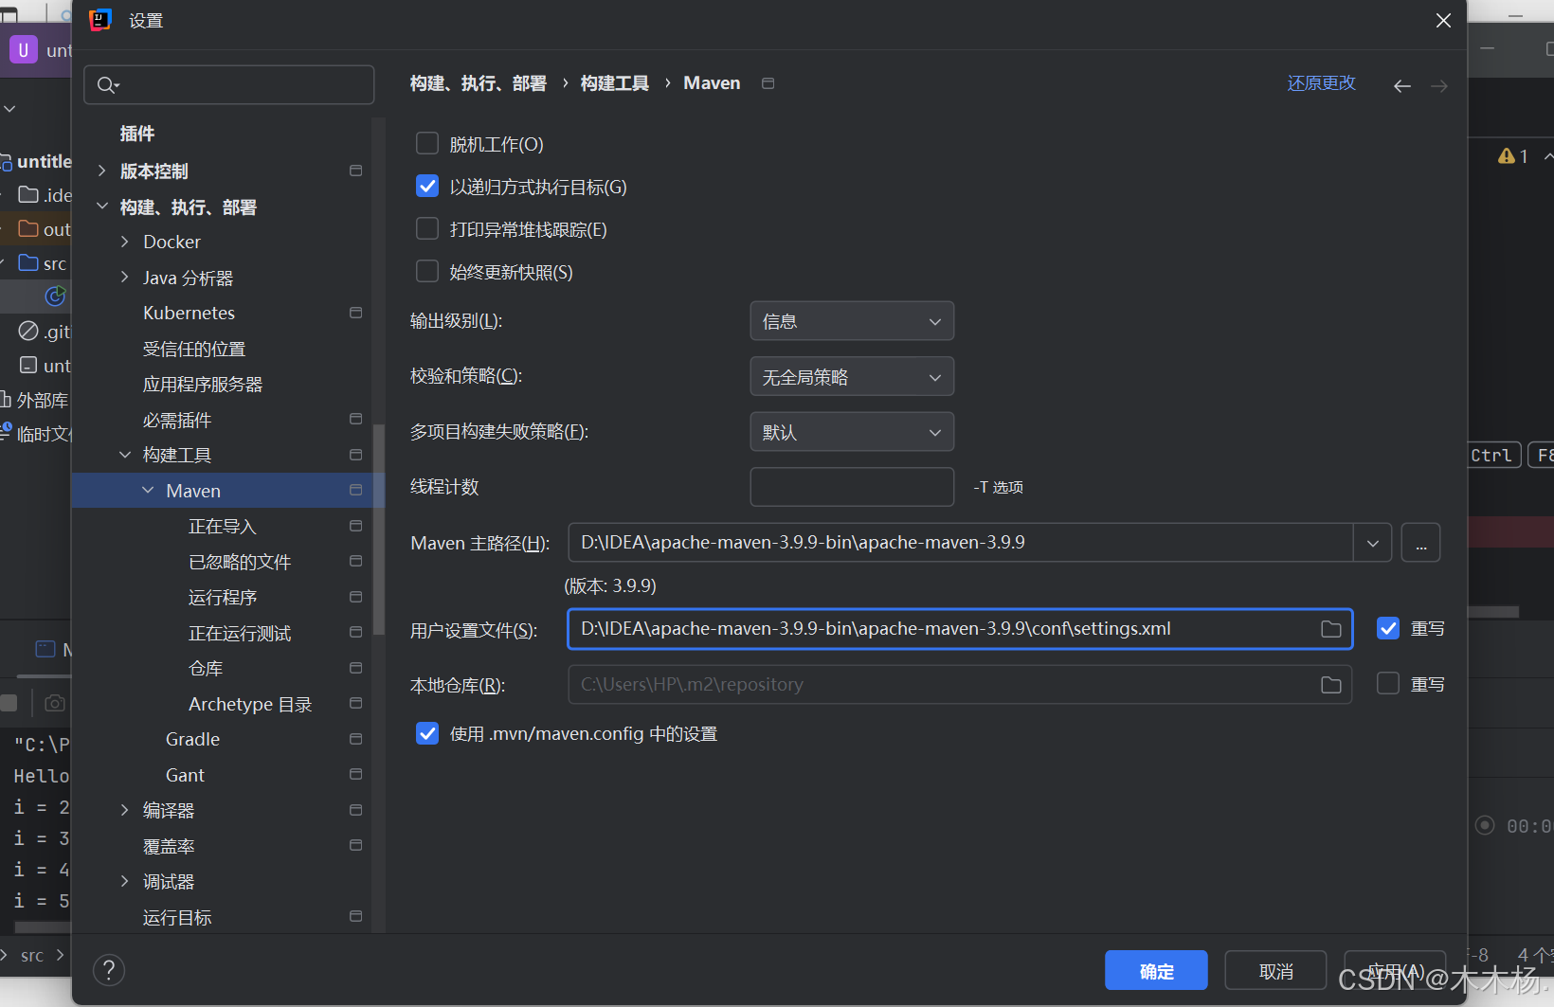Click the project-level icon next to 已忽略的文件
The height and width of the screenshot is (1007, 1554).
coord(356,561)
